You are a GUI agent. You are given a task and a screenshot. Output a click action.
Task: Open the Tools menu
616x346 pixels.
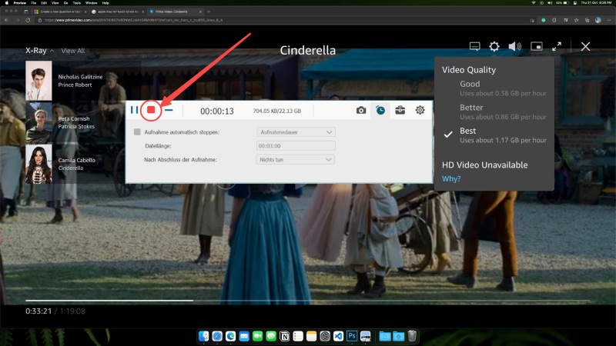[76, 3]
